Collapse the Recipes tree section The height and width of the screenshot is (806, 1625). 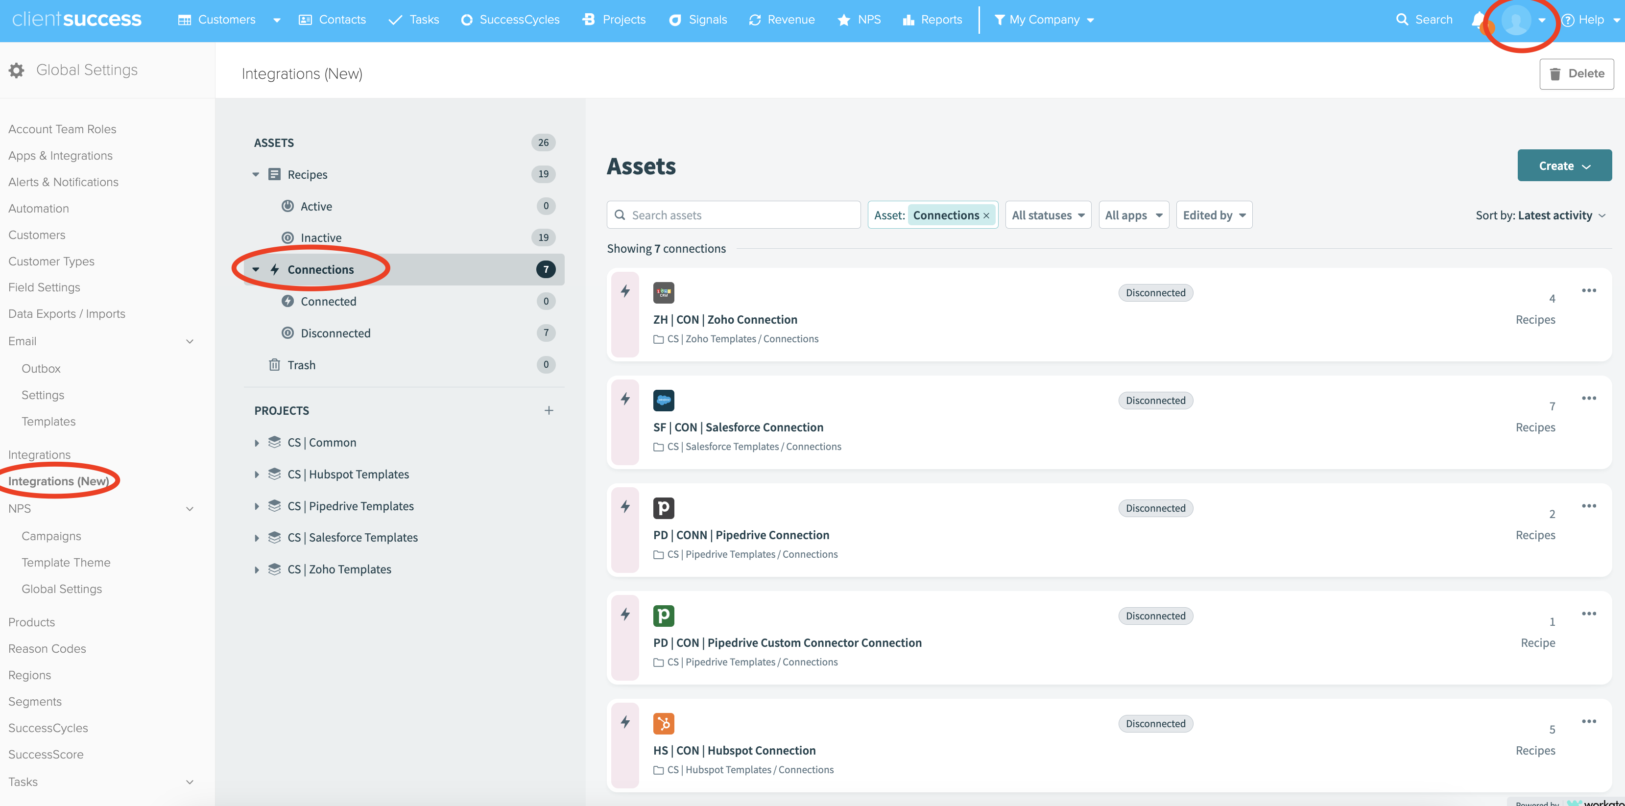256,175
